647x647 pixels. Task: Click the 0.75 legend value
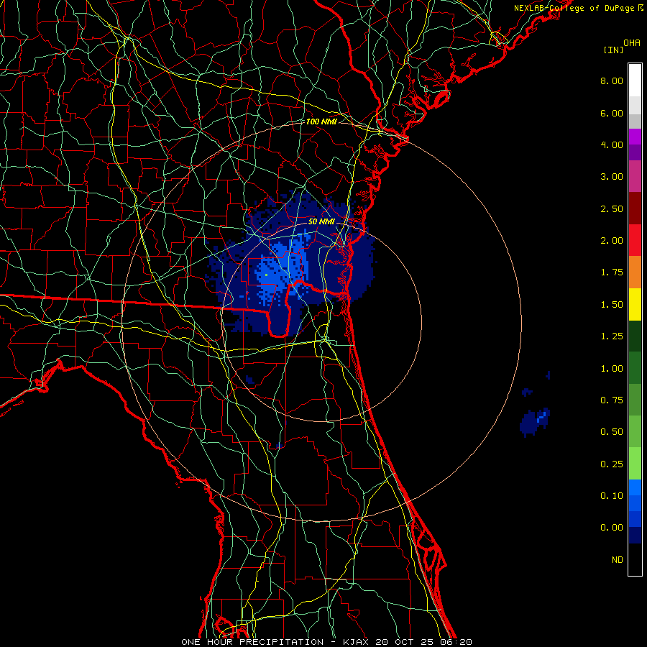pyautogui.click(x=612, y=400)
